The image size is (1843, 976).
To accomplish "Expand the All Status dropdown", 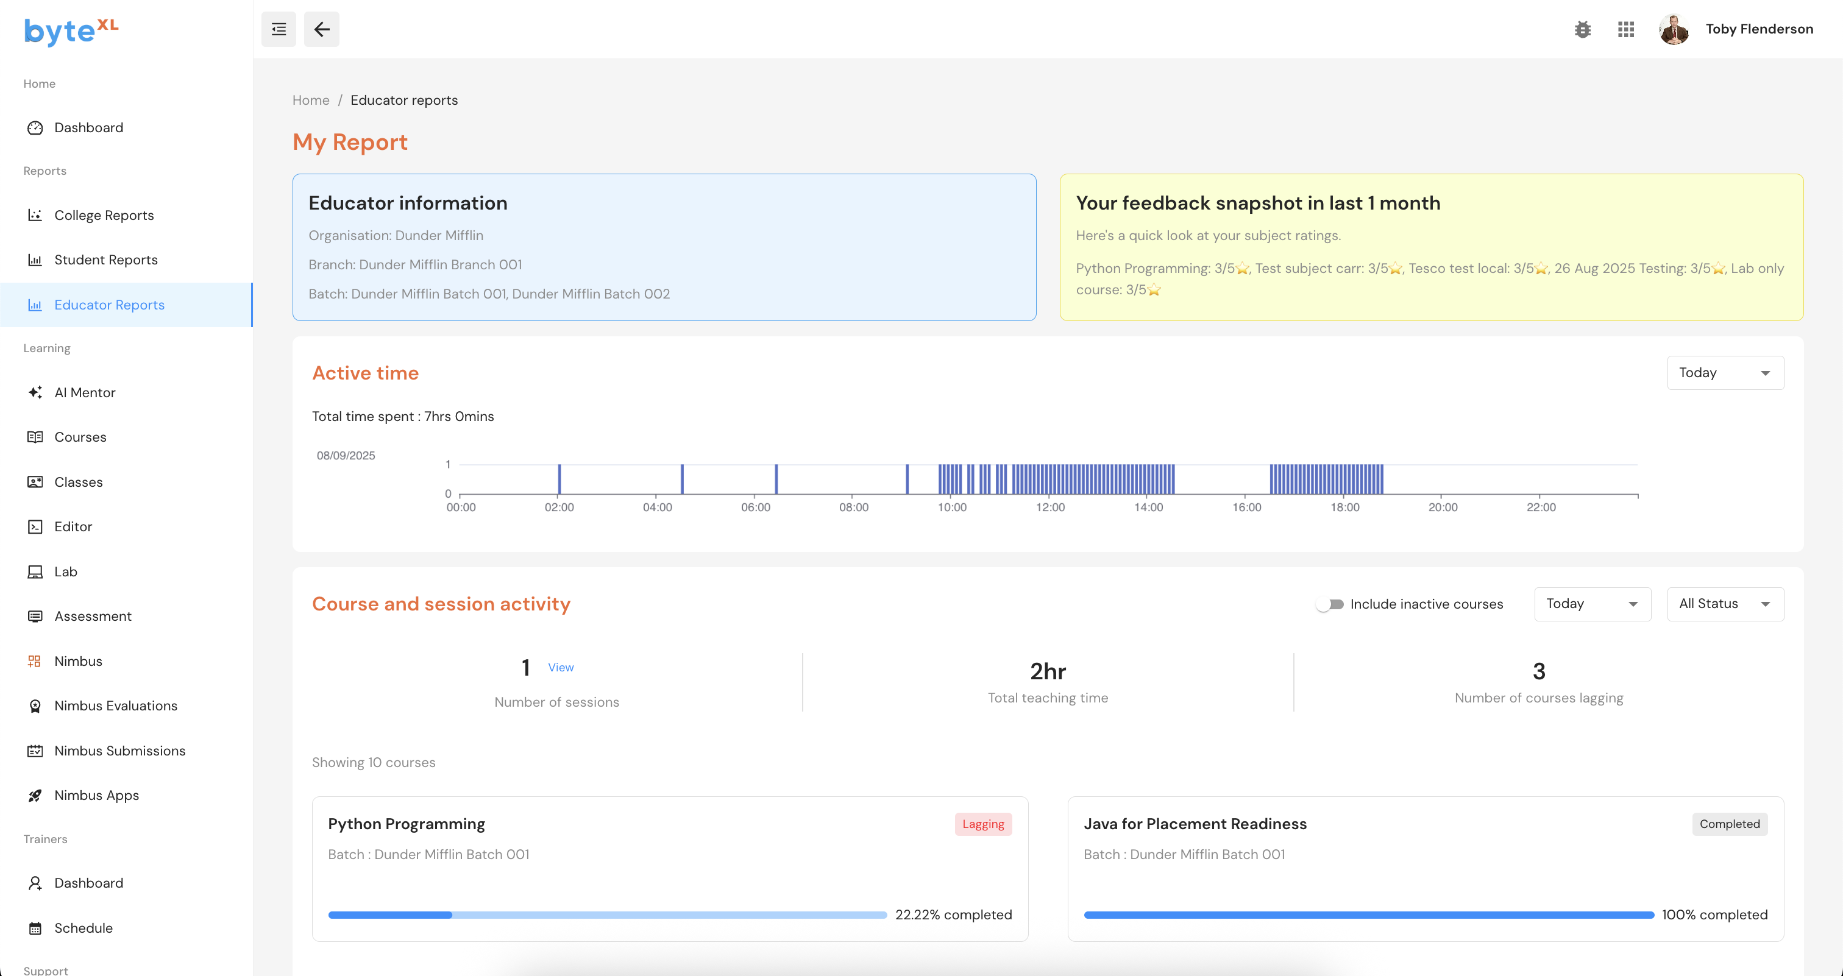I will pos(1725,604).
